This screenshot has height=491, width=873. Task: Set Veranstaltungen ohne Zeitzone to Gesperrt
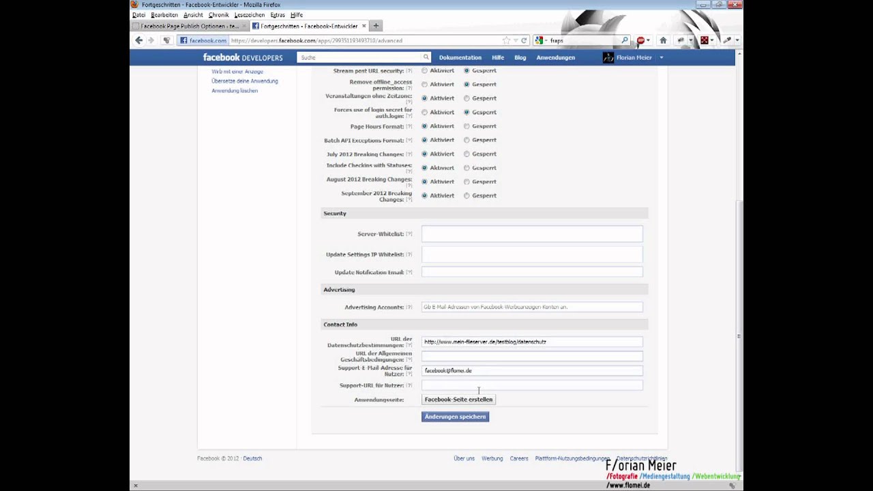(467, 98)
